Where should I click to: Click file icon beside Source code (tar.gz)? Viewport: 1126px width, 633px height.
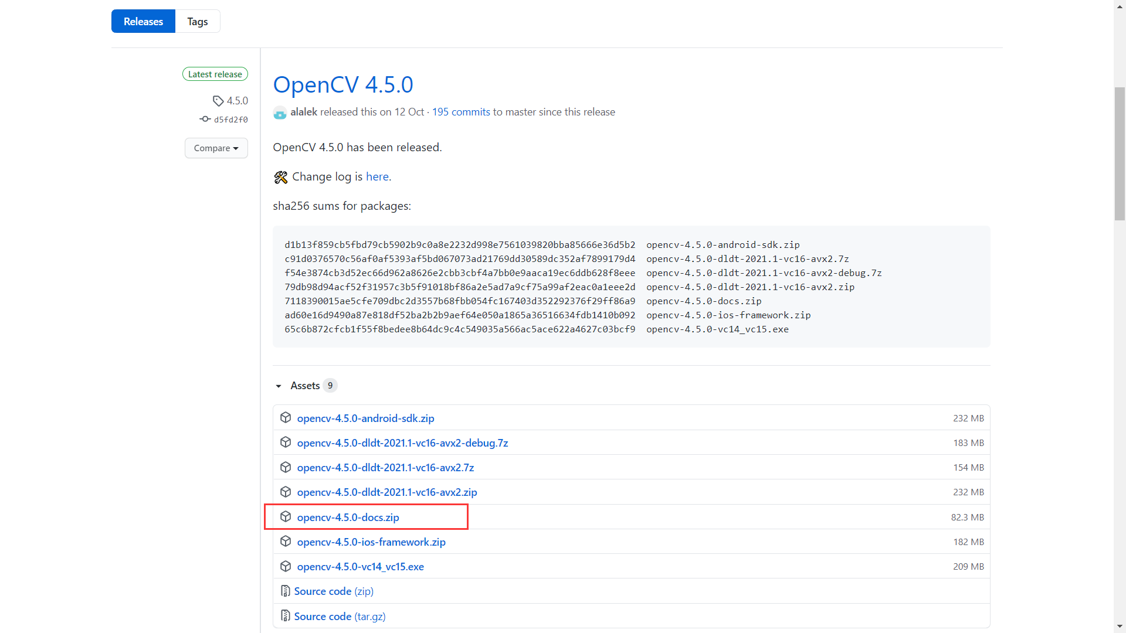(x=286, y=616)
